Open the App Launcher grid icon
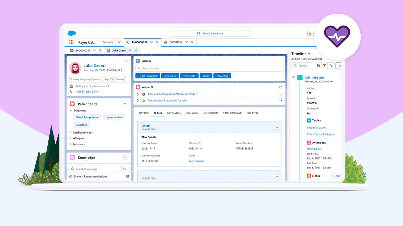 click(x=71, y=42)
